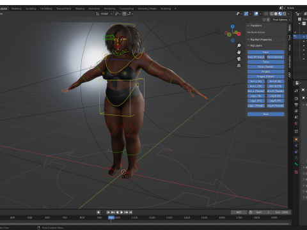
Task: Collapse the Rig Layers panel
Action: pos(248,45)
